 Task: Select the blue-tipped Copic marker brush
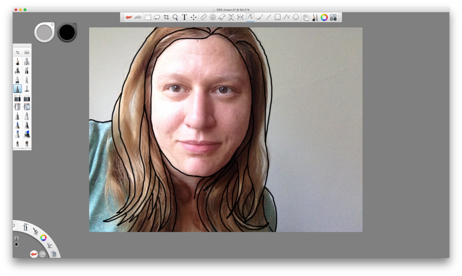[17, 125]
